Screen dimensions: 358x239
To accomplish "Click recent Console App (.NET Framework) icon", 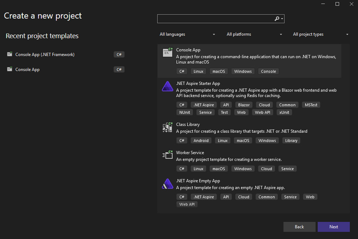I will click(x=10, y=55).
